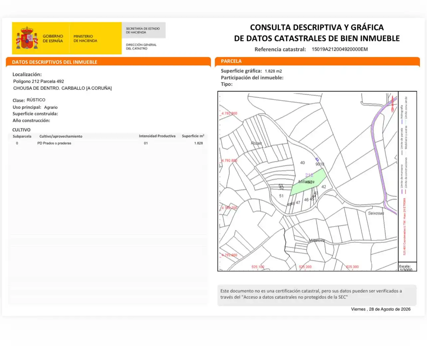The width and height of the screenshot is (427, 359).
Task: Click parcel number 40 on map
Action: pos(302,163)
